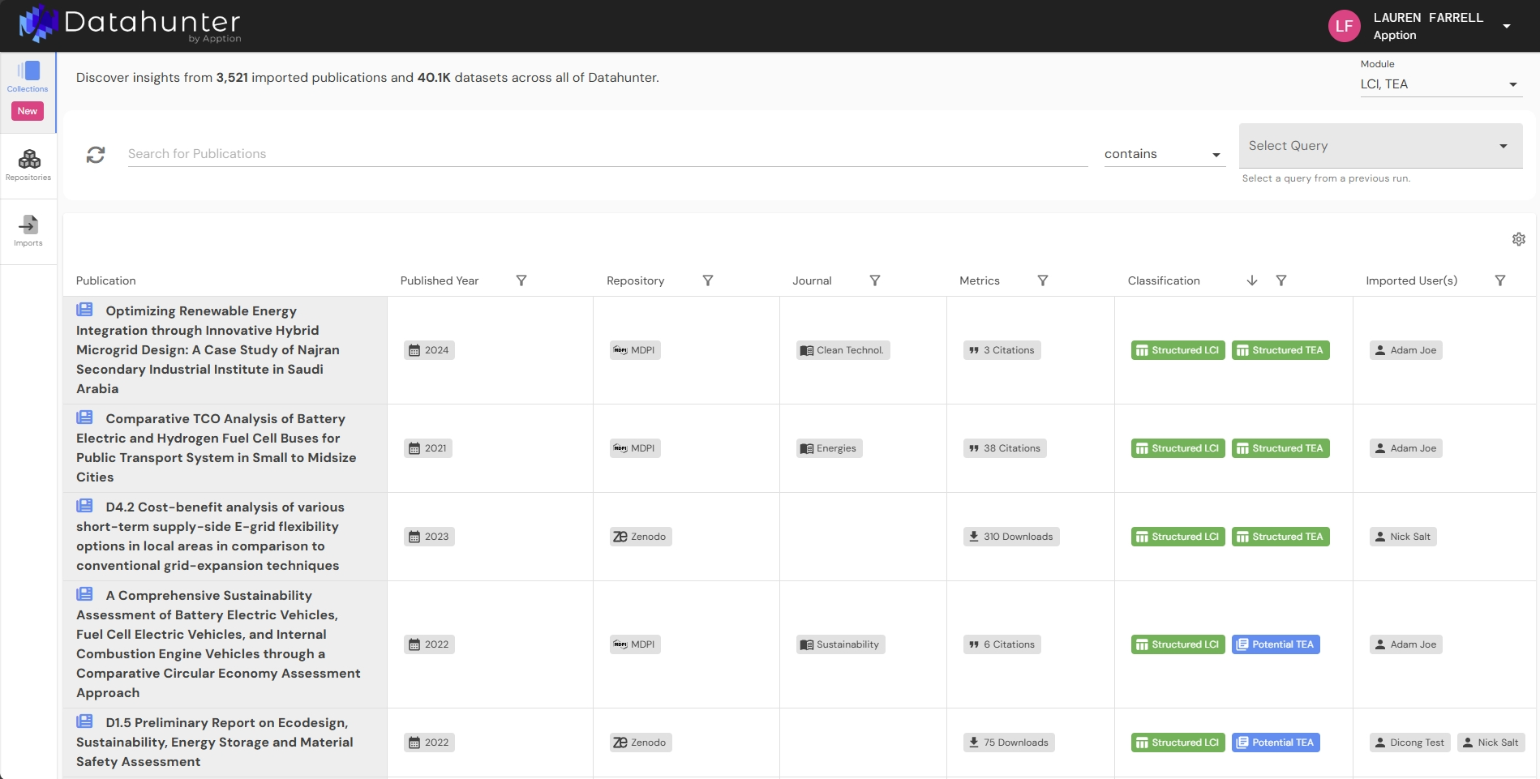Filter the Imported User(s) column
Image resolution: width=1540 pixels, height=779 pixels.
(x=1499, y=280)
